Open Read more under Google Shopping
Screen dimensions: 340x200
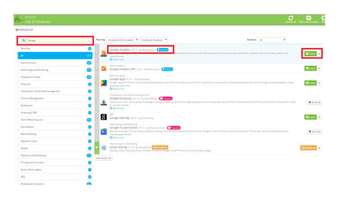(x=117, y=108)
